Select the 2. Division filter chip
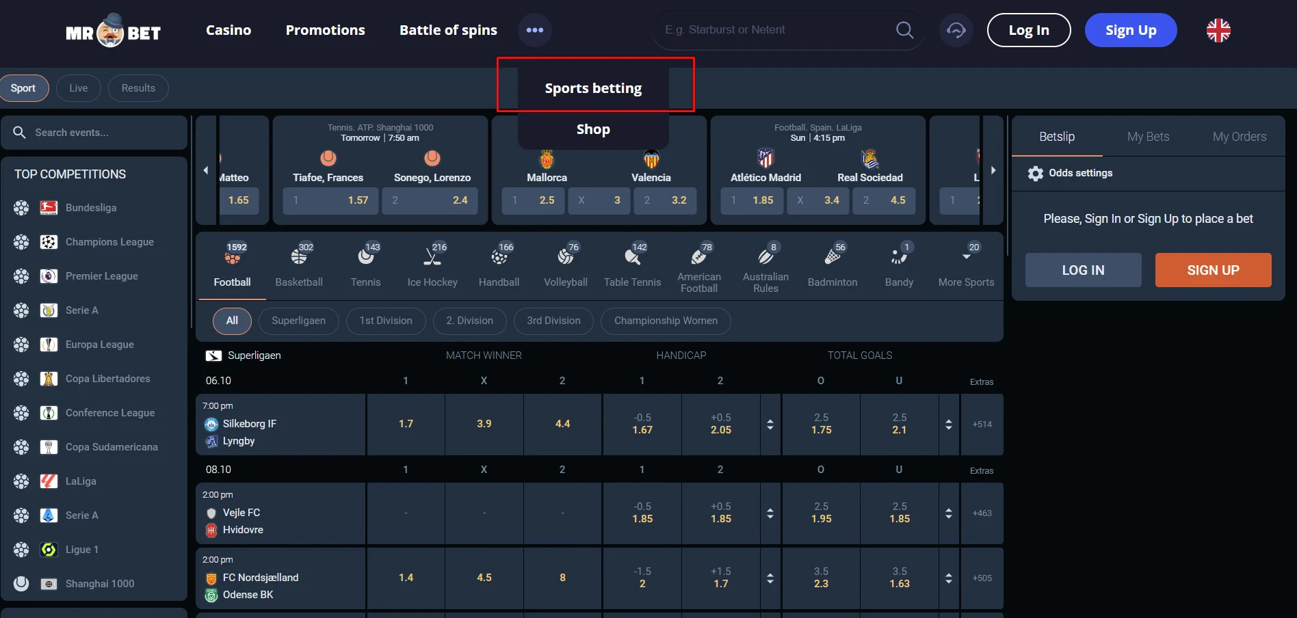This screenshot has width=1297, height=618. pos(469,321)
